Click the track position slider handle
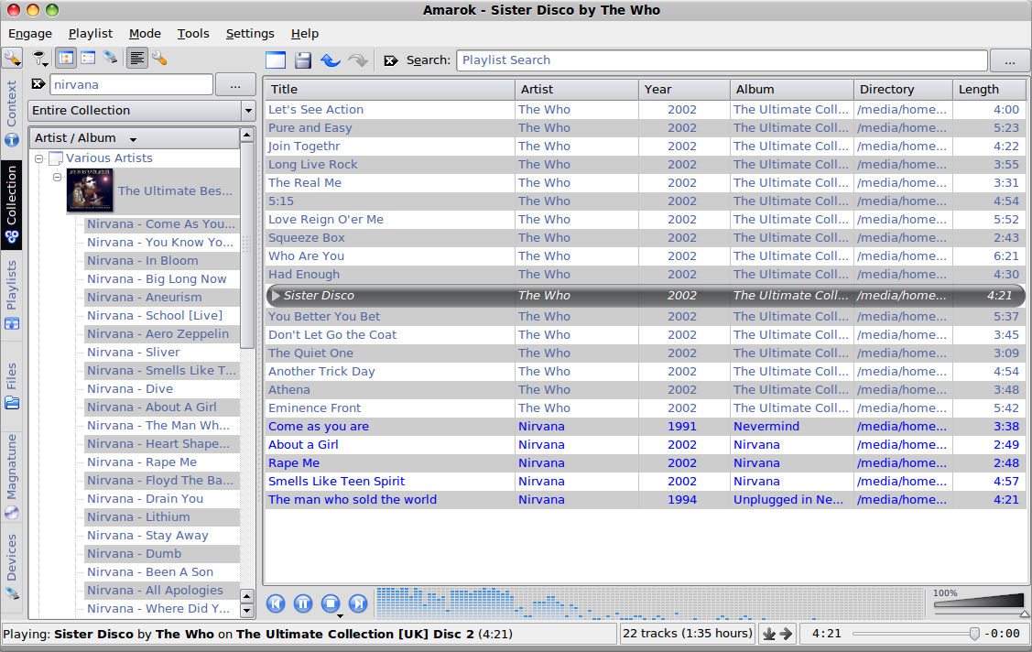This screenshot has height=652, width=1032. 974,634
